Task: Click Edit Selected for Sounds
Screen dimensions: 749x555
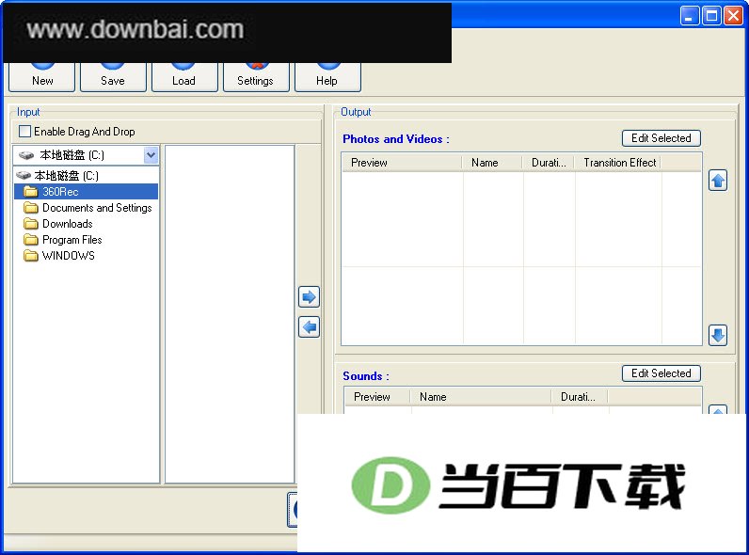Action: click(661, 373)
